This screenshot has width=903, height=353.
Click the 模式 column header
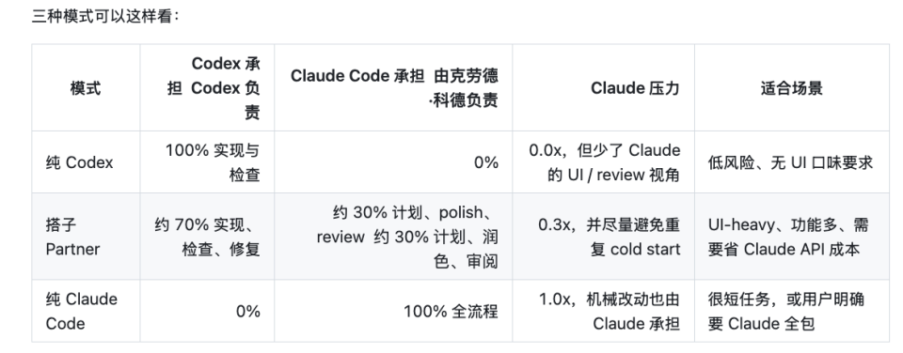point(86,88)
